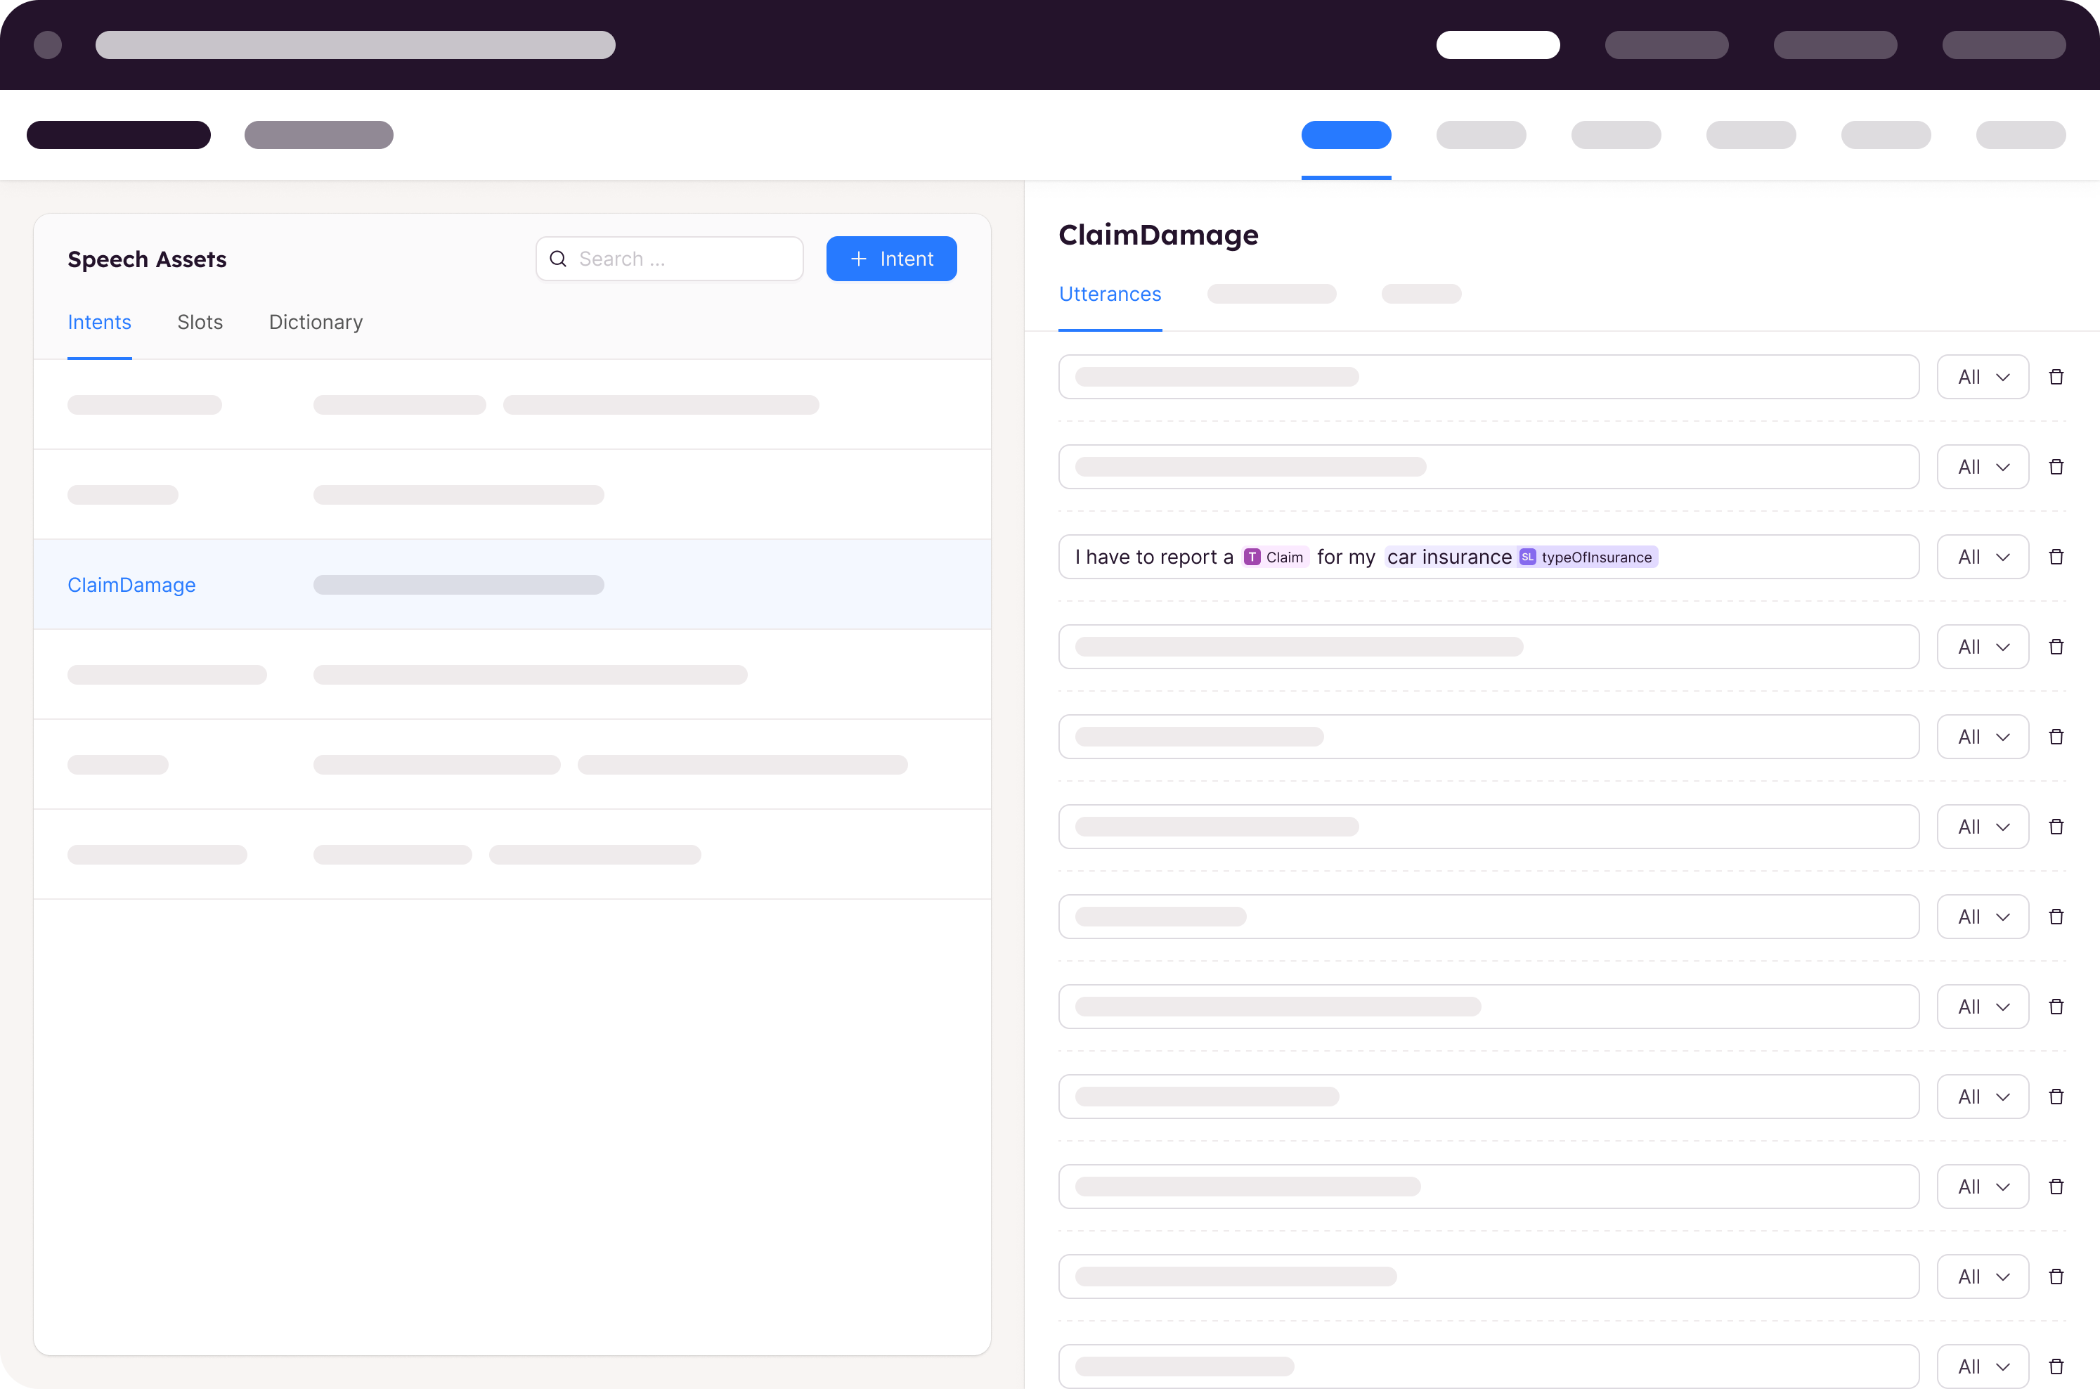Click into the 'I have to report a' utterance field

tap(1488, 556)
